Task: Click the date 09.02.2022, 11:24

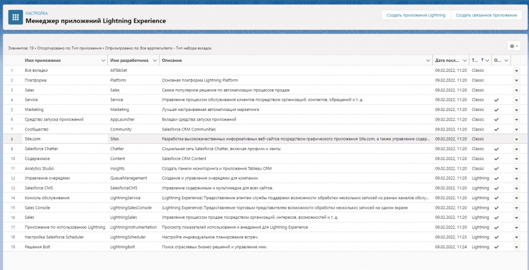Action: pos(451,247)
